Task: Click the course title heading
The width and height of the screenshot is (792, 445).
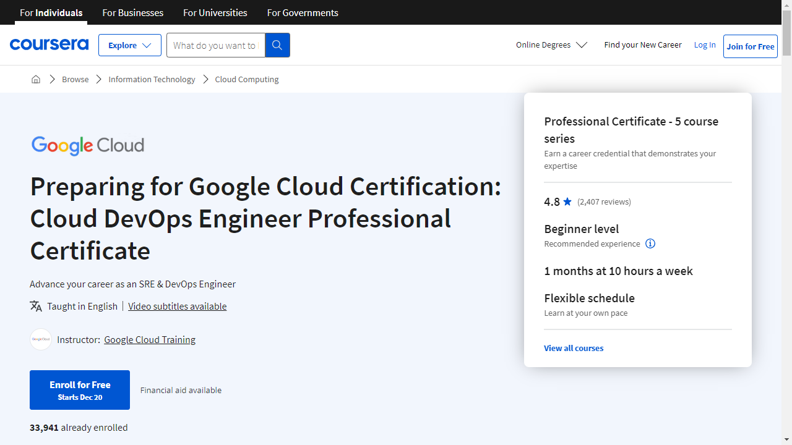Action: tap(266, 218)
